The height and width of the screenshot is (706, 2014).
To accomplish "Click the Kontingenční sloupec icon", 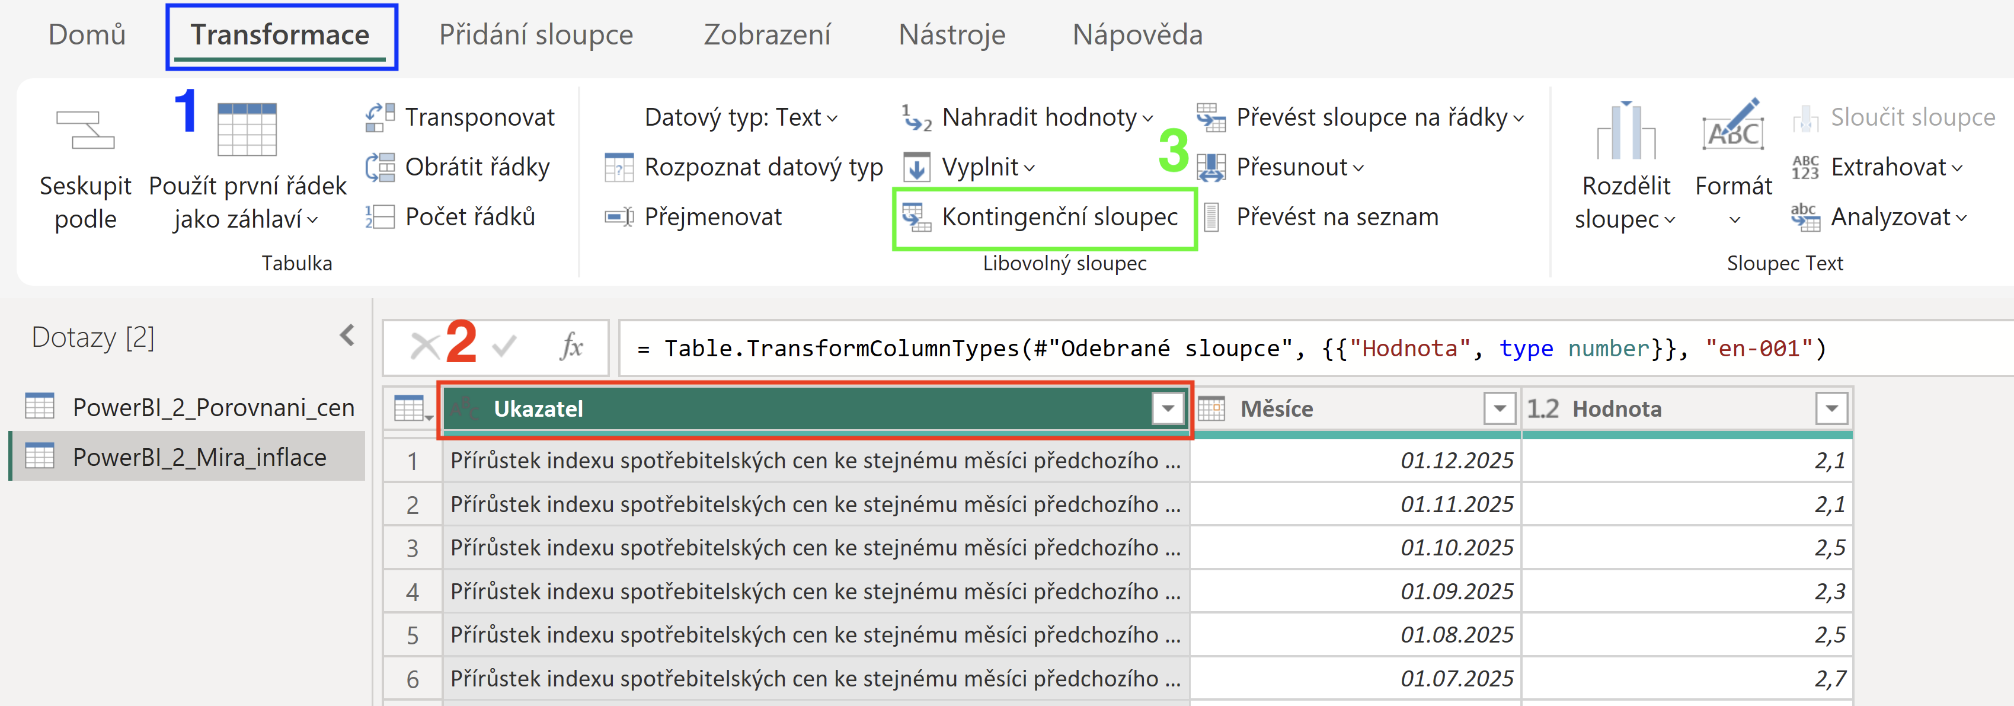I will 916,216.
